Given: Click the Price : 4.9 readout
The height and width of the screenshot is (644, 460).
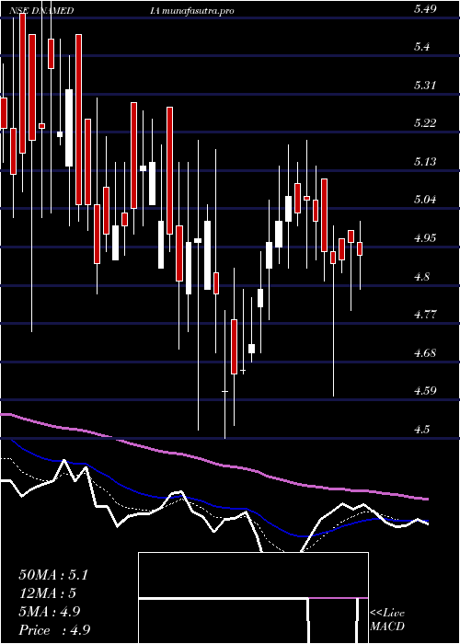Looking at the screenshot, I should (x=54, y=630).
